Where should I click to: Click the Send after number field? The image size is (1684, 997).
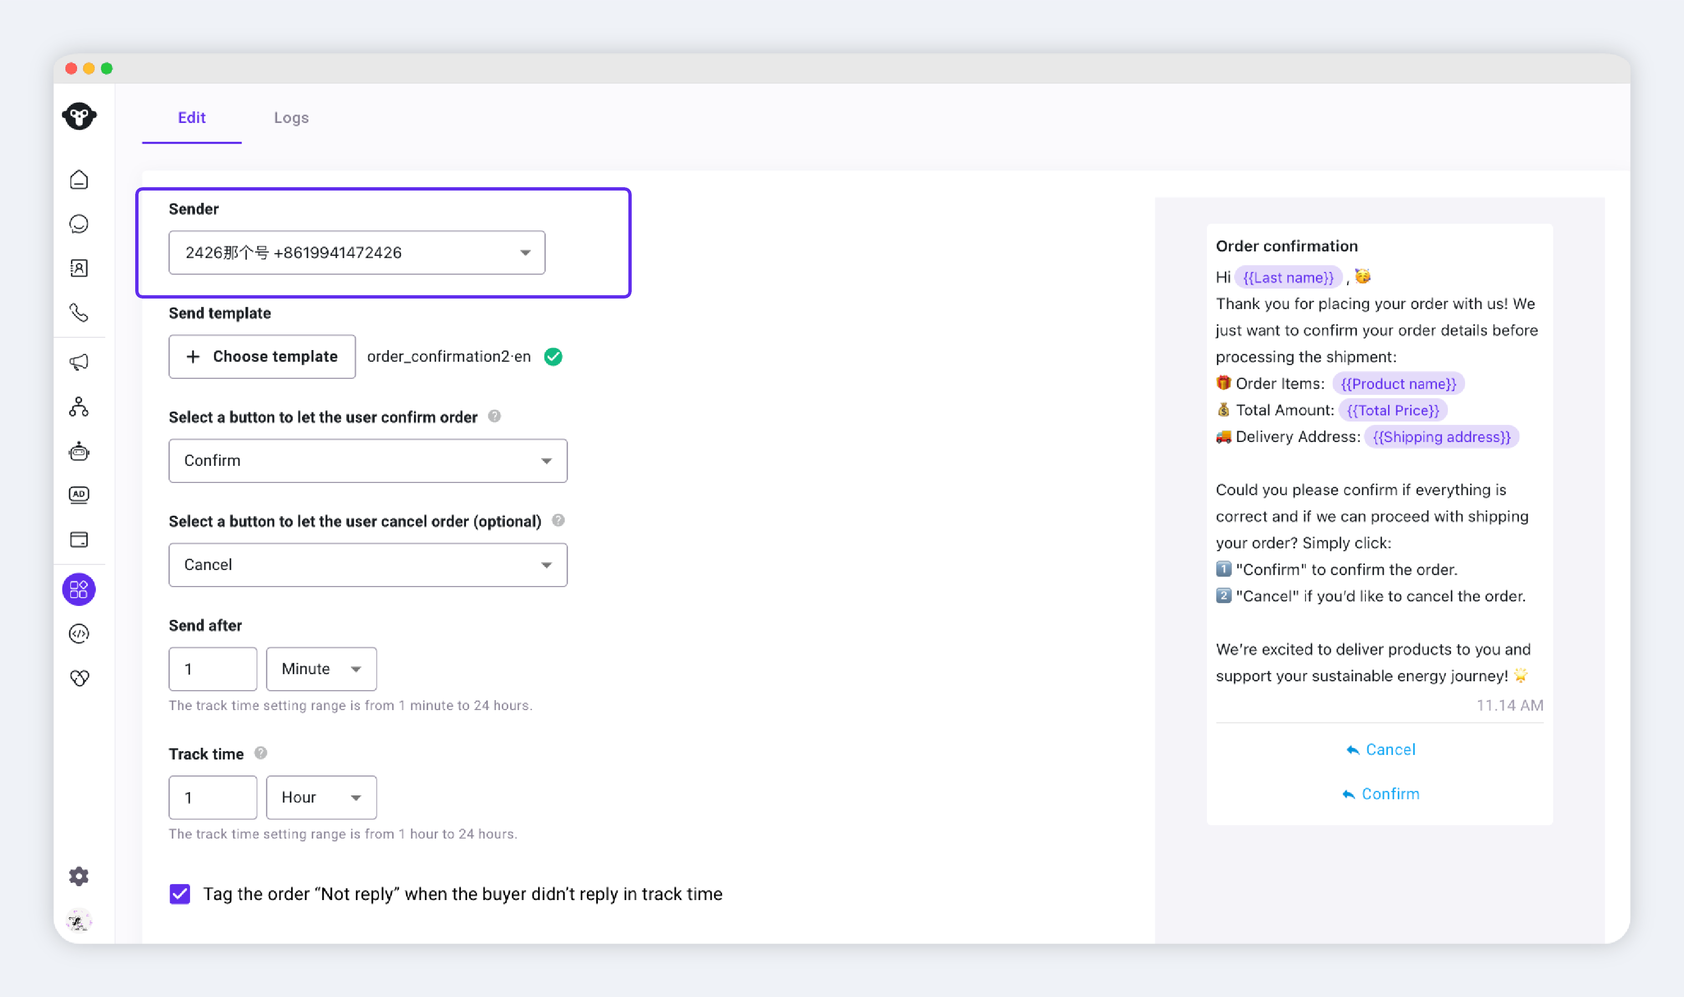click(x=213, y=669)
